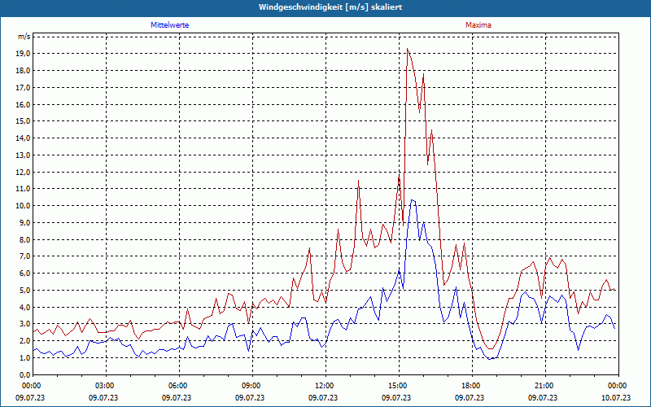
Task: Click the 4,0 y-axis value
Action: [24, 308]
